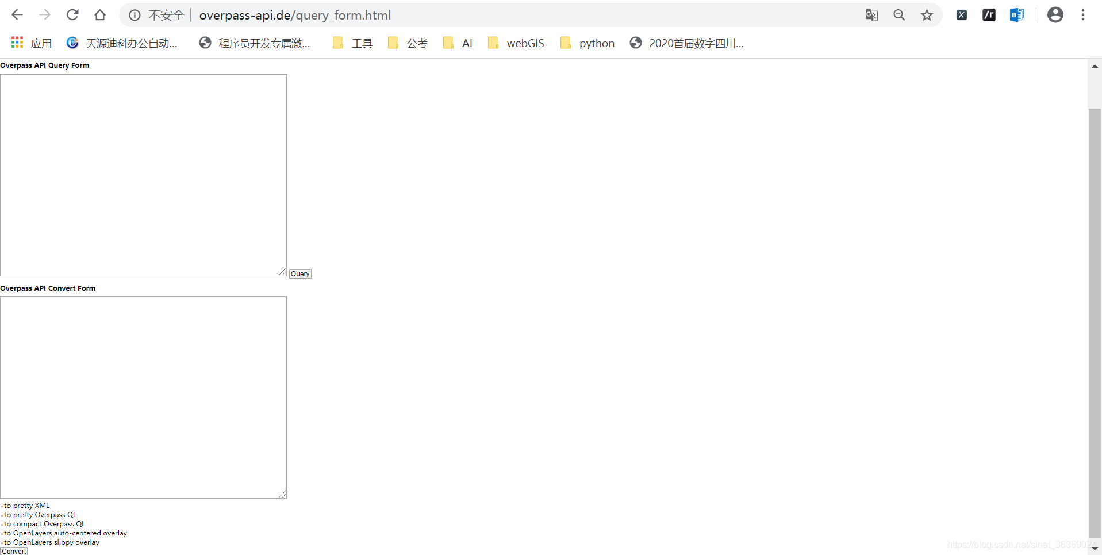Click the zoom-out magnifier icon in address bar
This screenshot has height=555, width=1102.
(899, 15)
